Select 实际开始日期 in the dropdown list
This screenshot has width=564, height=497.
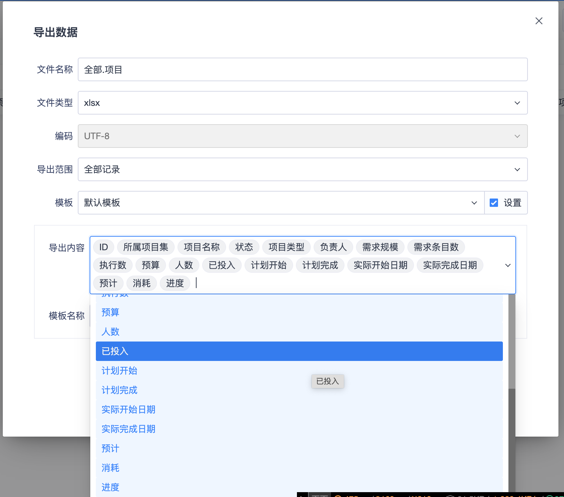(299, 410)
